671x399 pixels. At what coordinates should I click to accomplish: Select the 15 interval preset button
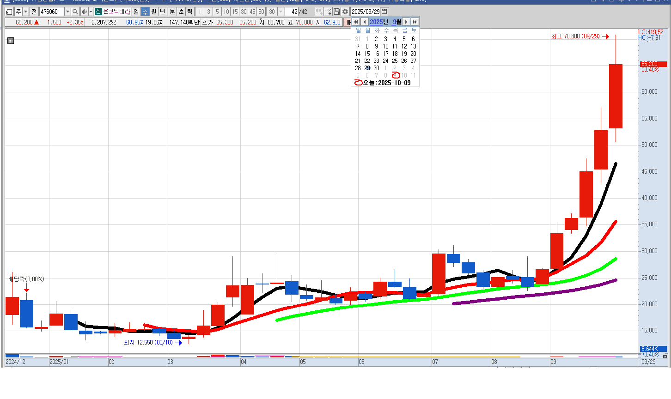(235, 12)
